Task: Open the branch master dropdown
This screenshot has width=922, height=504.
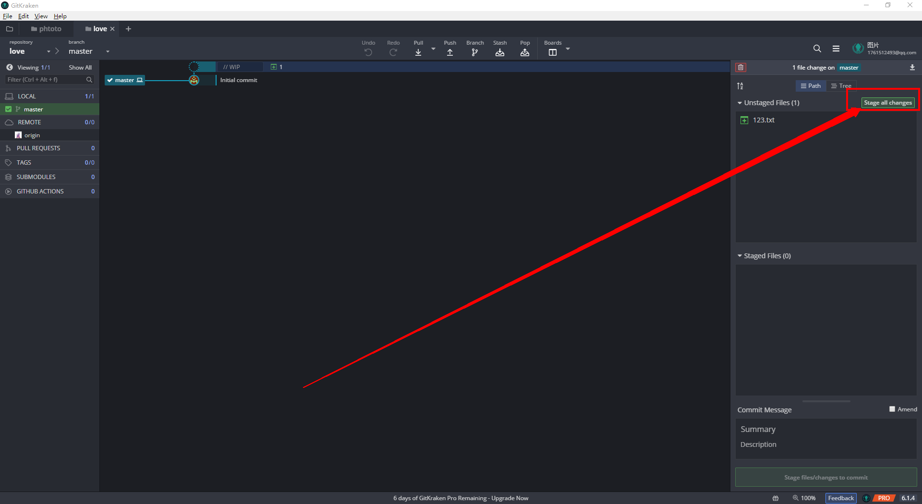Action: pos(108,51)
